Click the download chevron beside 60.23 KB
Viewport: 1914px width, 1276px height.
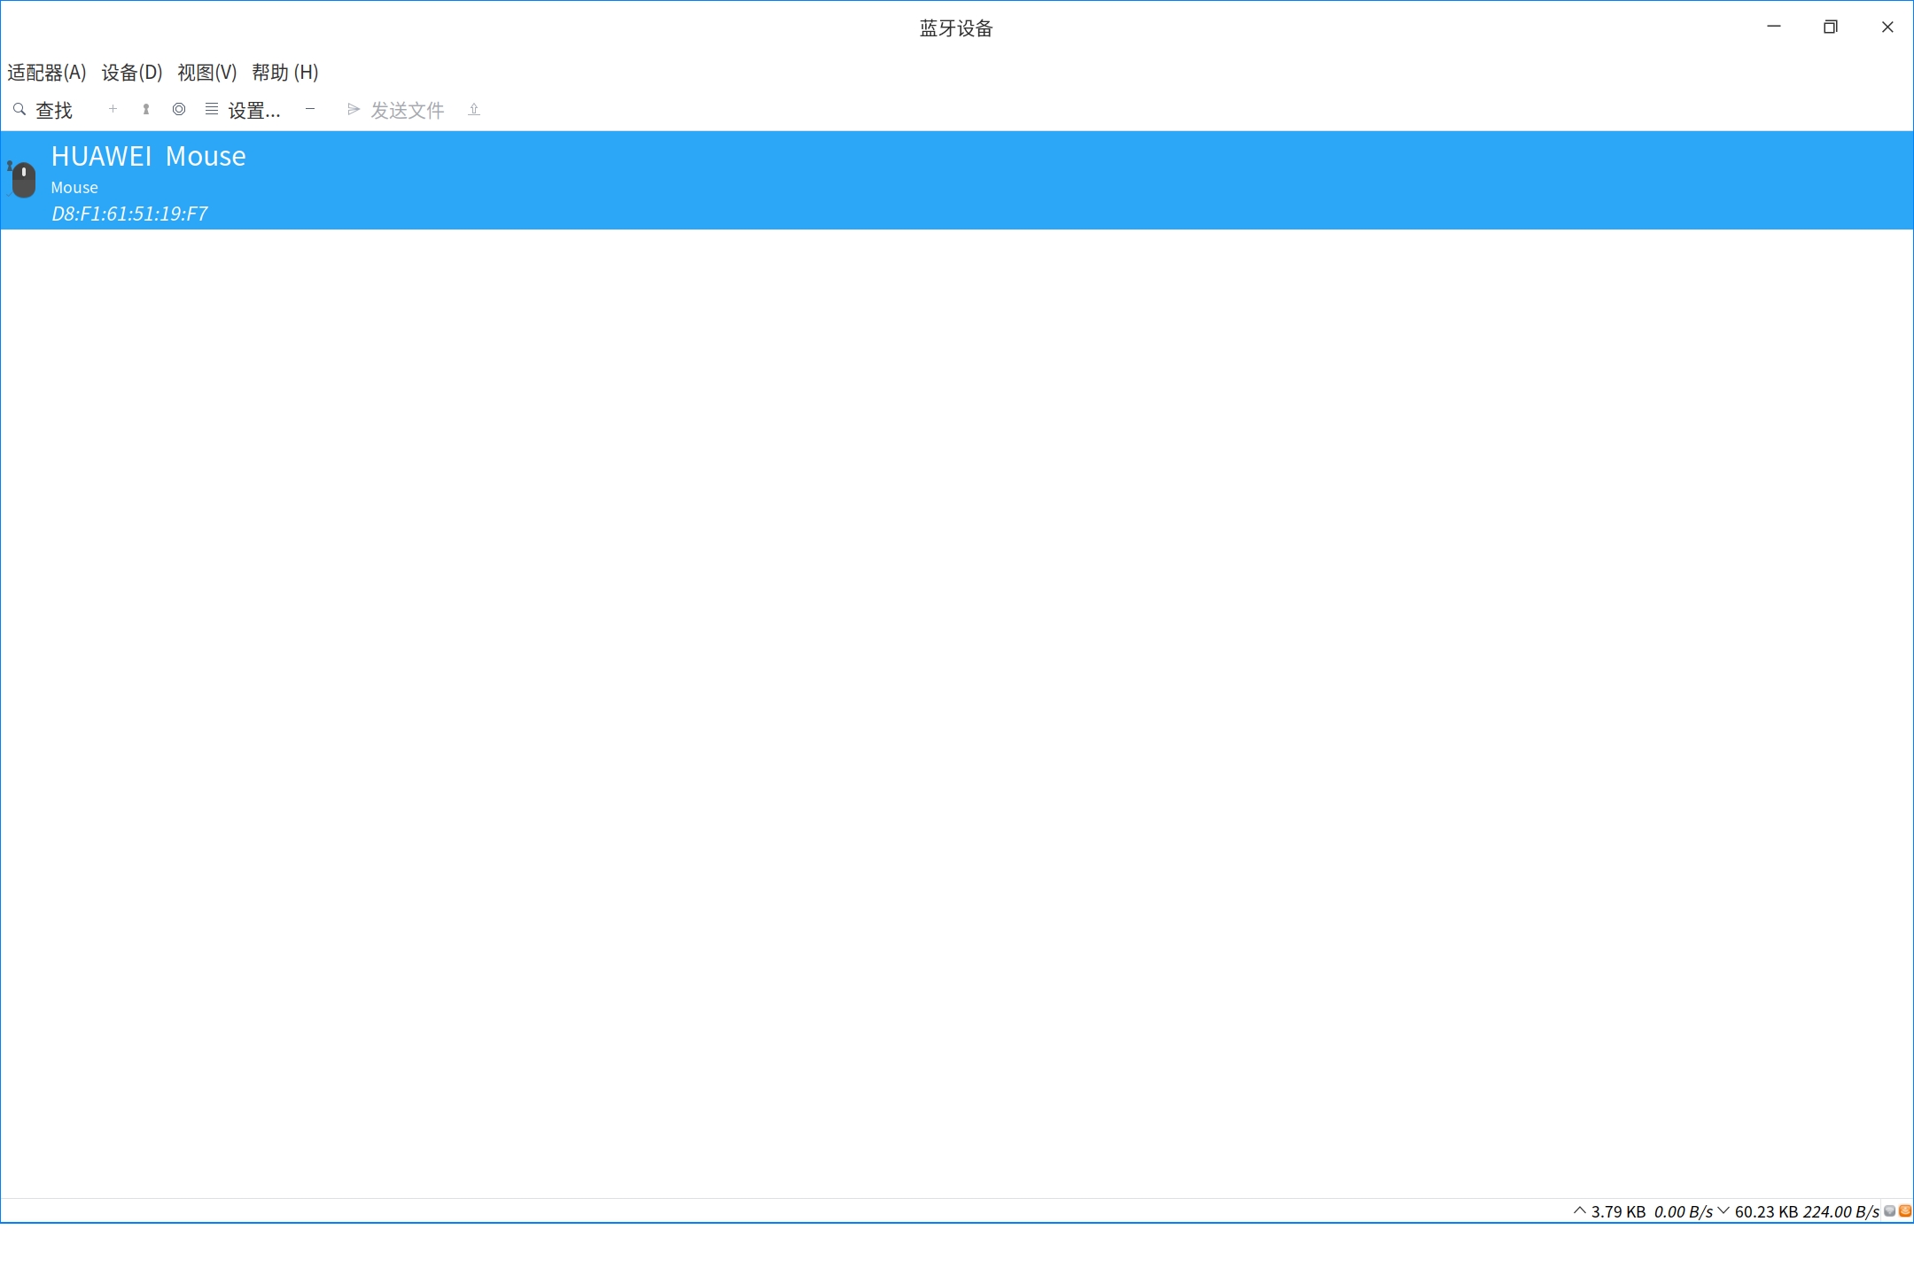[1723, 1210]
